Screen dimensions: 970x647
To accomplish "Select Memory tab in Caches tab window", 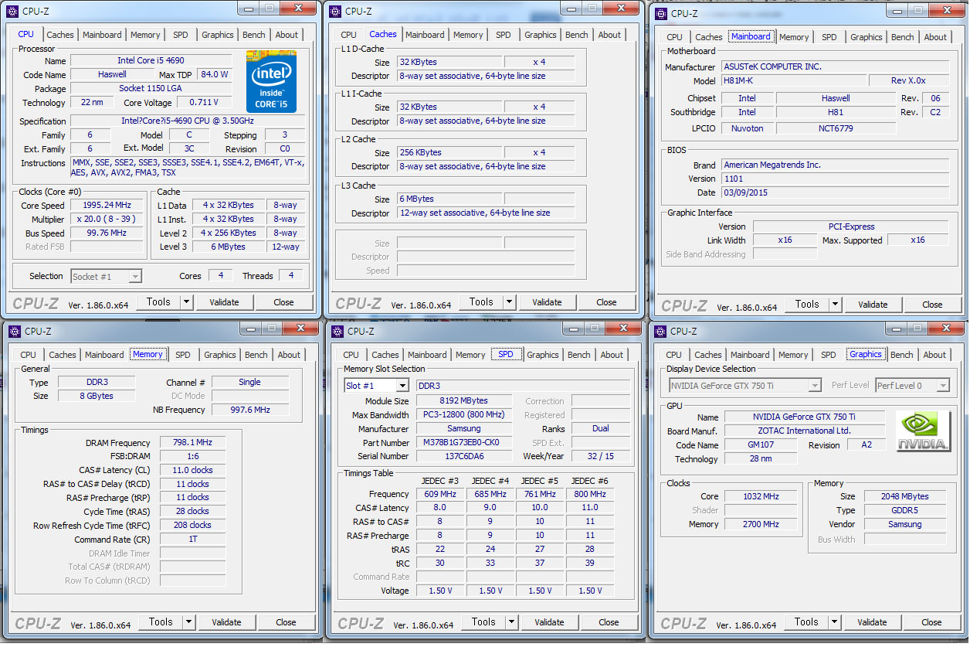I will [468, 35].
